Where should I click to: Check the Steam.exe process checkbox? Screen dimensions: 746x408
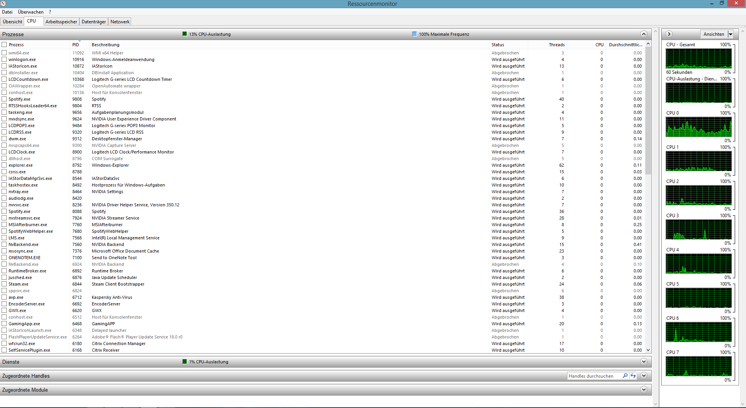click(4, 284)
